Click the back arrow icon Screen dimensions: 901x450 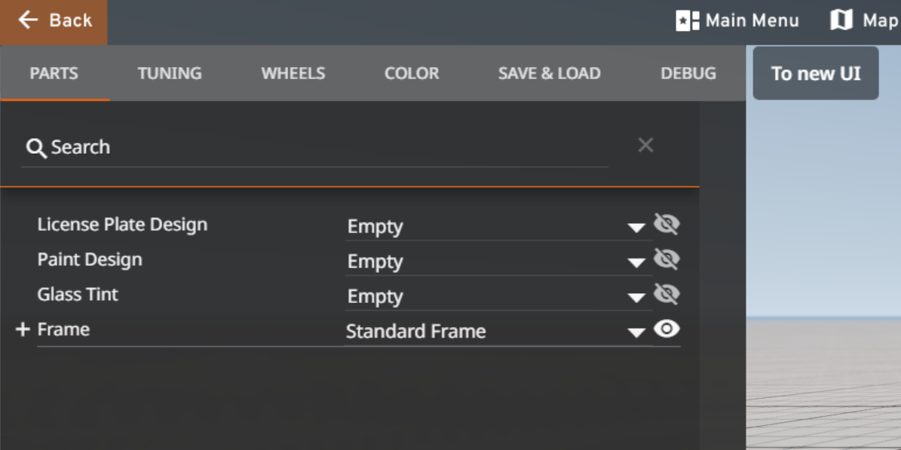tap(28, 20)
